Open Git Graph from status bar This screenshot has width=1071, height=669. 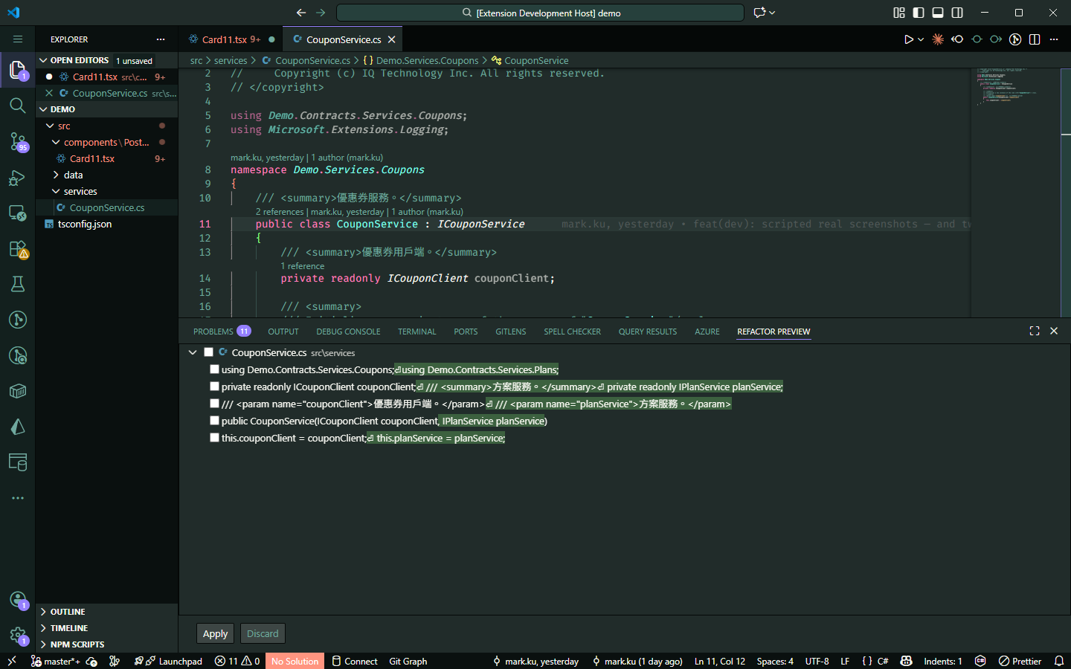click(408, 661)
